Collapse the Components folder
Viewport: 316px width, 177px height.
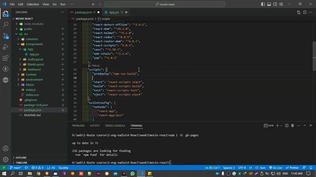coord(18,44)
